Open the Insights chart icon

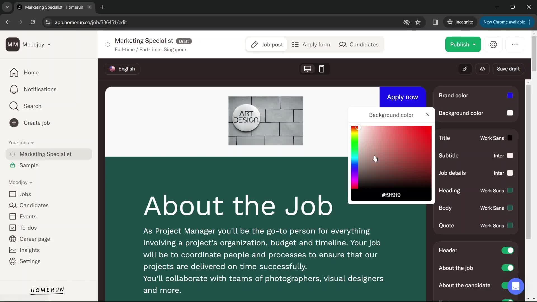[13, 250]
